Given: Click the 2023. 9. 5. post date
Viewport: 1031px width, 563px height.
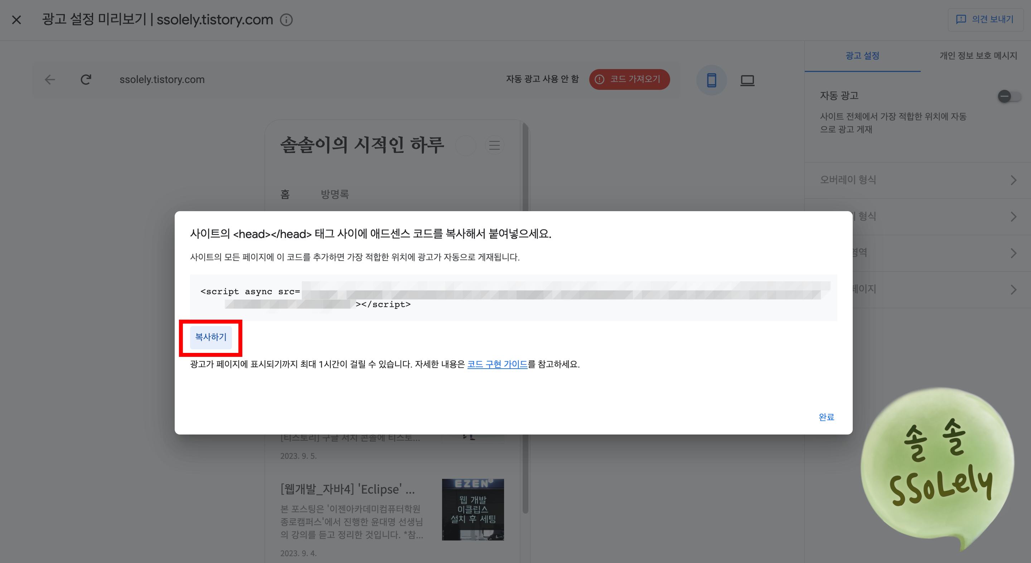Looking at the screenshot, I should click(298, 456).
